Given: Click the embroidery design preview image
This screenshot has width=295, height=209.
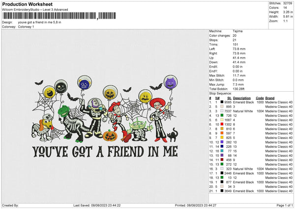Looking at the screenshot, I should click(x=105, y=117).
